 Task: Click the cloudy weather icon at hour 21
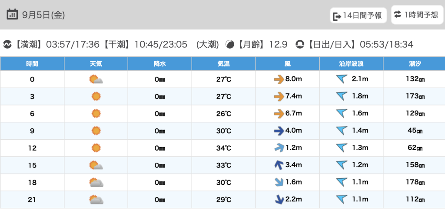pyautogui.click(x=96, y=200)
